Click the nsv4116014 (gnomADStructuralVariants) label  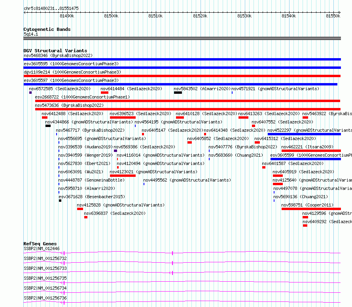161,155
